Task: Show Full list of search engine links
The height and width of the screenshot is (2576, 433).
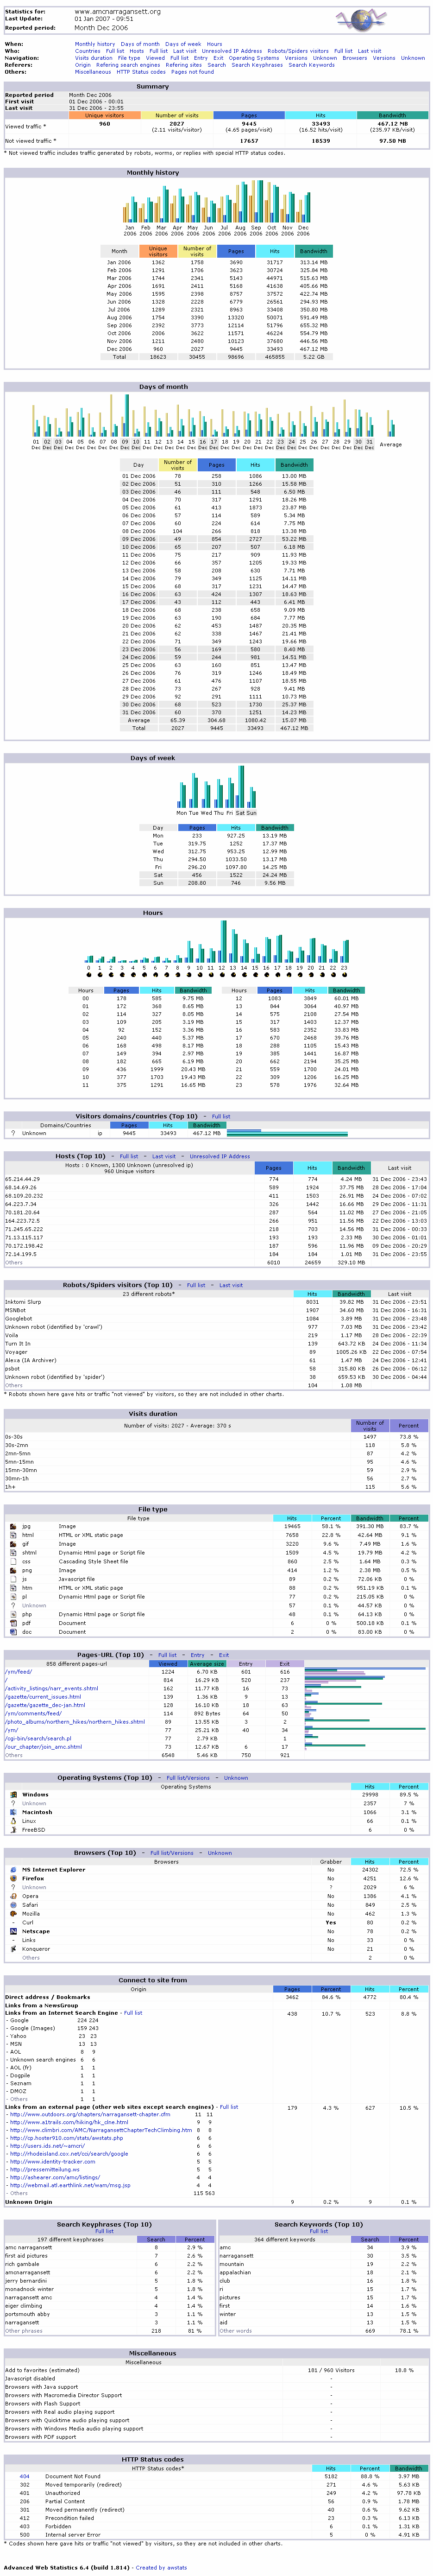Action: 133,2013
